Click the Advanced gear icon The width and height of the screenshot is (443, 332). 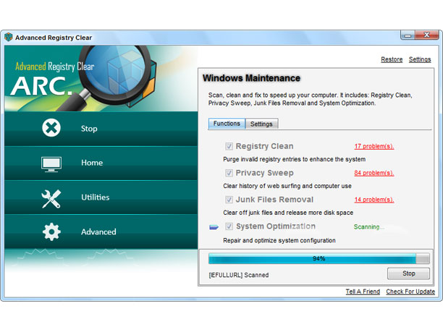51,231
